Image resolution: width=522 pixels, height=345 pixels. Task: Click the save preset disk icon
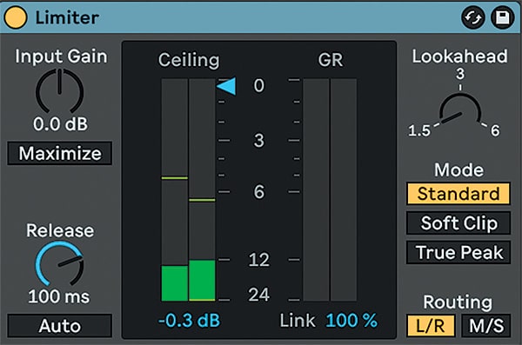tap(503, 17)
